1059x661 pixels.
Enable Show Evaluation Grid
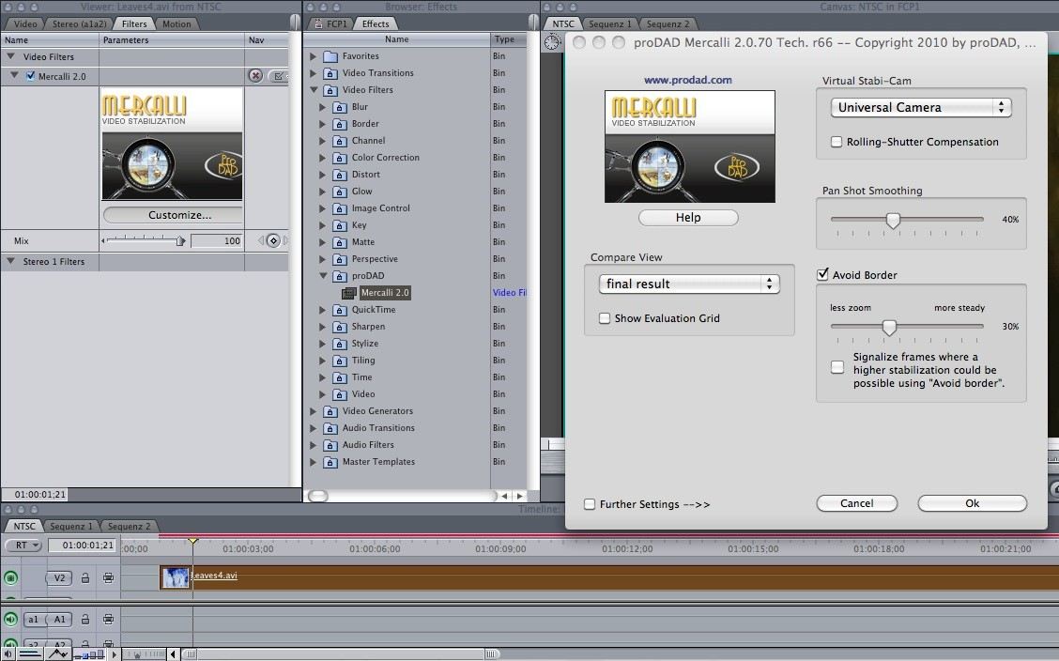click(605, 318)
